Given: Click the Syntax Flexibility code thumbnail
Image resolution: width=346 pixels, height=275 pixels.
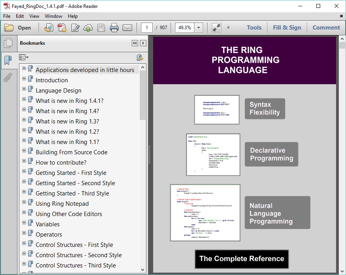Looking at the screenshot, I should 217,110.
